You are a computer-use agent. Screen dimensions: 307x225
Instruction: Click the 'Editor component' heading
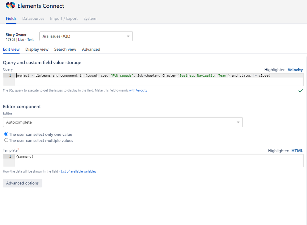point(22,107)
